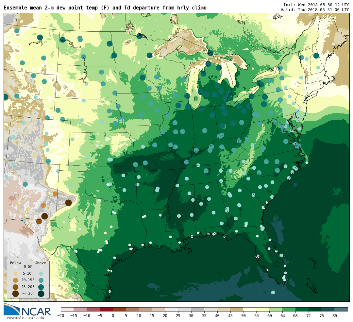Click the color bar segment between 10 and 15
The image size is (353, 322).
tap(146, 310)
